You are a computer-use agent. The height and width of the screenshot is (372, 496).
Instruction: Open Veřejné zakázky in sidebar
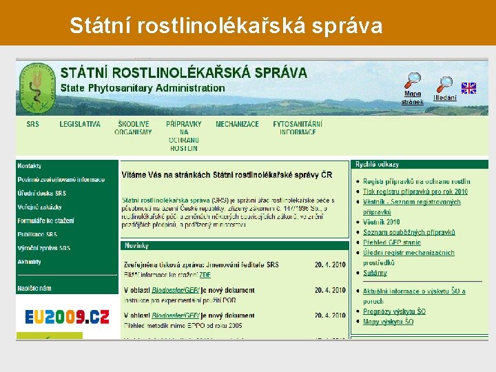[39, 207]
